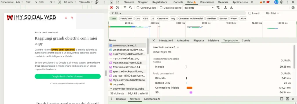Clear the network log

(117, 8)
